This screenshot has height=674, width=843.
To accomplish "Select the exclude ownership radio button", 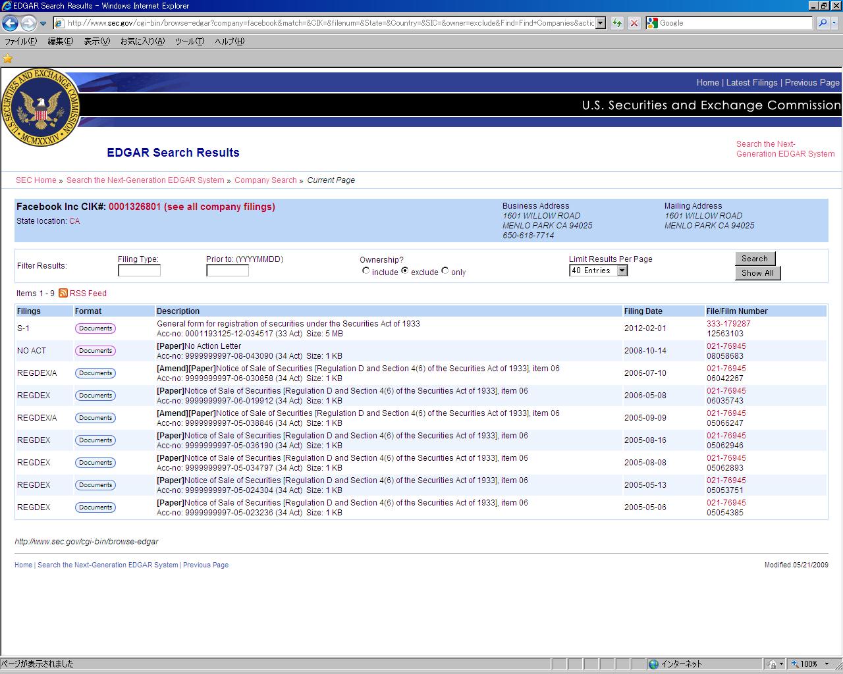I will (404, 271).
